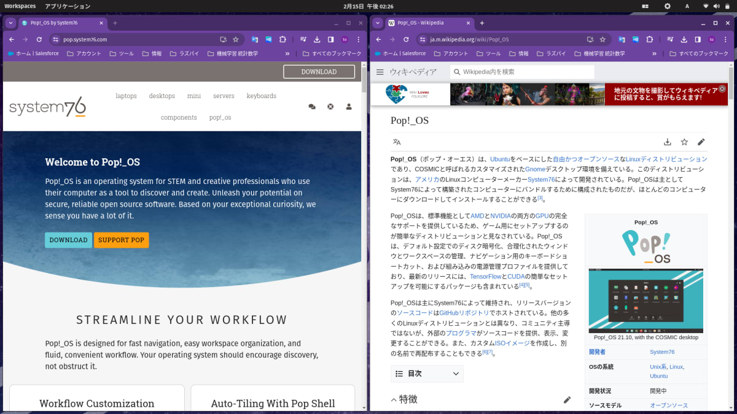Open laptops menu on System76 site
This screenshot has width=737, height=414.
(x=126, y=96)
